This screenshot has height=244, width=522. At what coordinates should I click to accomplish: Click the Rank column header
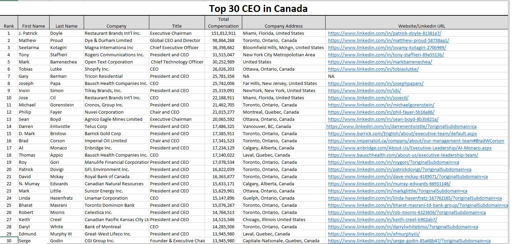click(9, 23)
